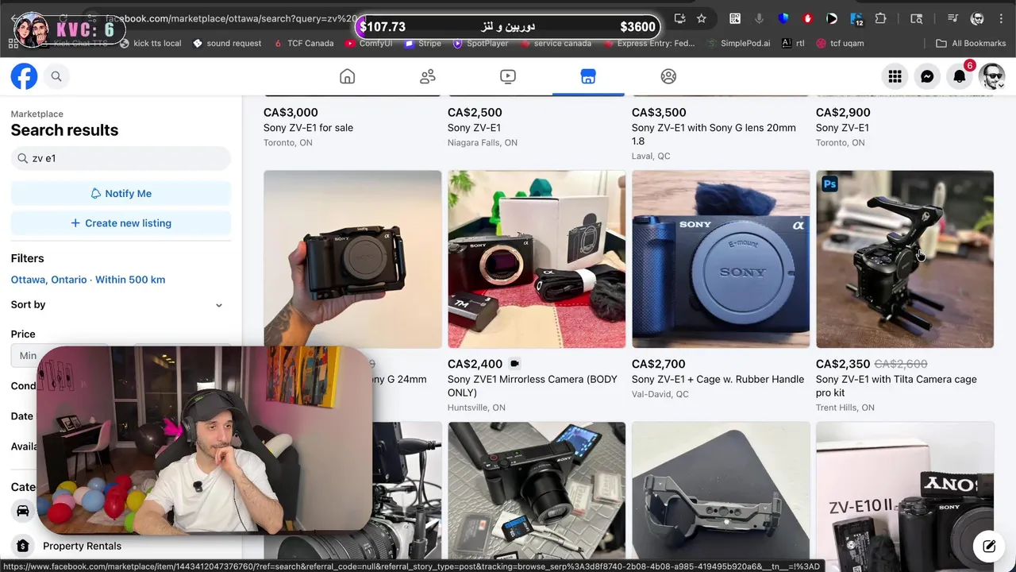Click the new message compose icon
The image size is (1016, 572).
pos(989,546)
